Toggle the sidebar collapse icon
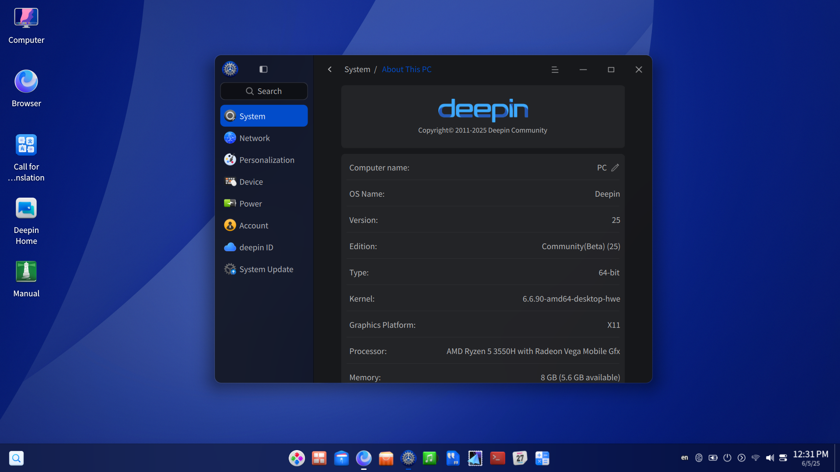Viewport: 840px width, 472px height. (x=263, y=69)
